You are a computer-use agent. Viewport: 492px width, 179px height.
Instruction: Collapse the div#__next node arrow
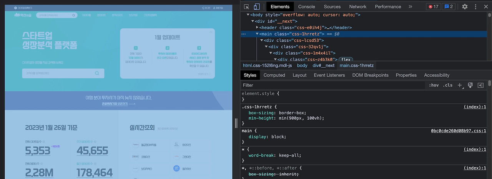[253, 21]
